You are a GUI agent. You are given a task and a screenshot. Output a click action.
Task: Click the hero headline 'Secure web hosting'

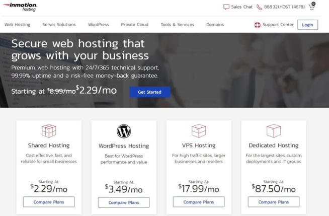pyautogui.click(x=80, y=50)
